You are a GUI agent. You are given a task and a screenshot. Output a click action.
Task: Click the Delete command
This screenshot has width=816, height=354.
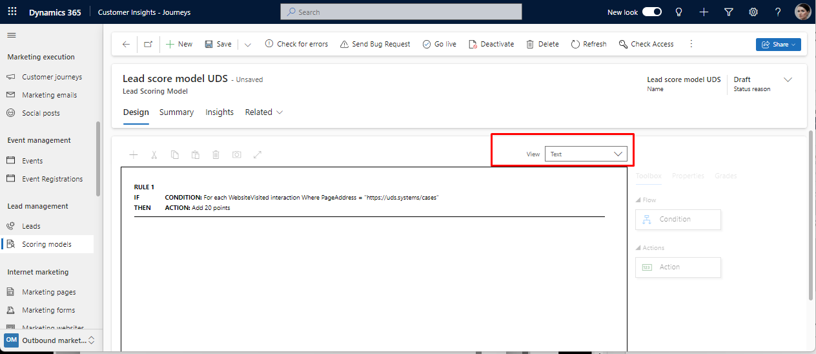click(x=542, y=44)
